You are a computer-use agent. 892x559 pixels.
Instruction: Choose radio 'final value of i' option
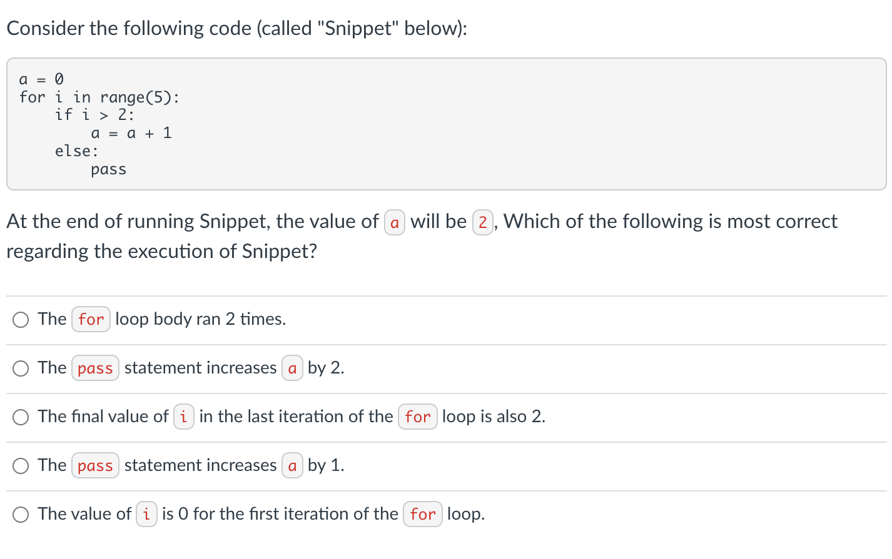[21, 417]
